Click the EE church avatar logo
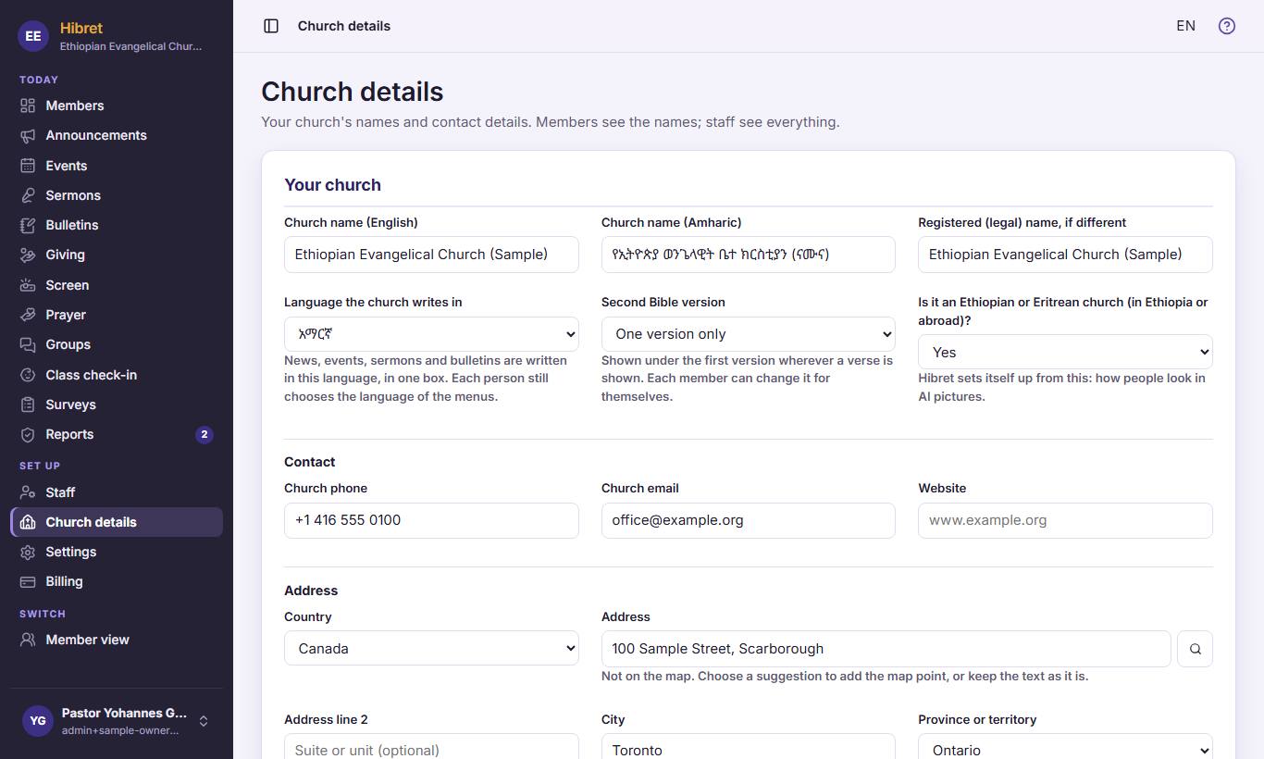This screenshot has height=759, width=1264. (33, 36)
